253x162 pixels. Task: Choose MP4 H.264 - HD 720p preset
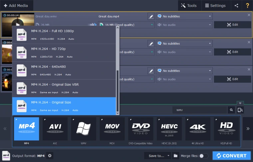coord(64,53)
